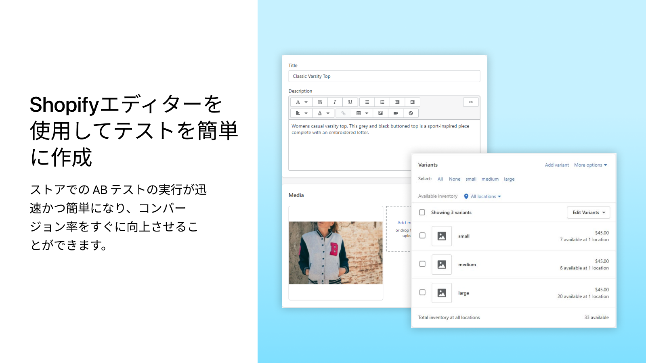The image size is (646, 363).
Task: Click the '6 available at 1 location' text
Action: (x=584, y=268)
